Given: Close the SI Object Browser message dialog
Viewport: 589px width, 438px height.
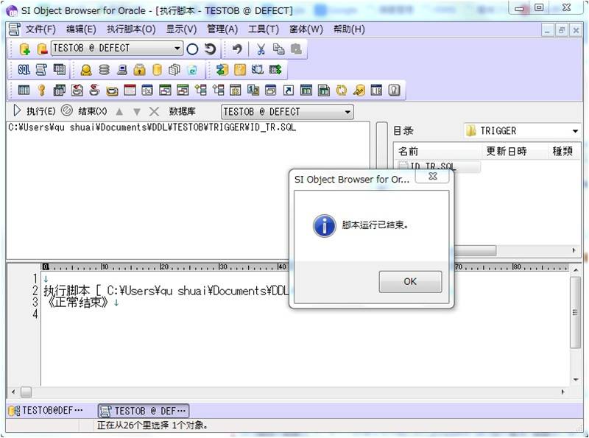Looking at the screenshot, I should click(432, 176).
